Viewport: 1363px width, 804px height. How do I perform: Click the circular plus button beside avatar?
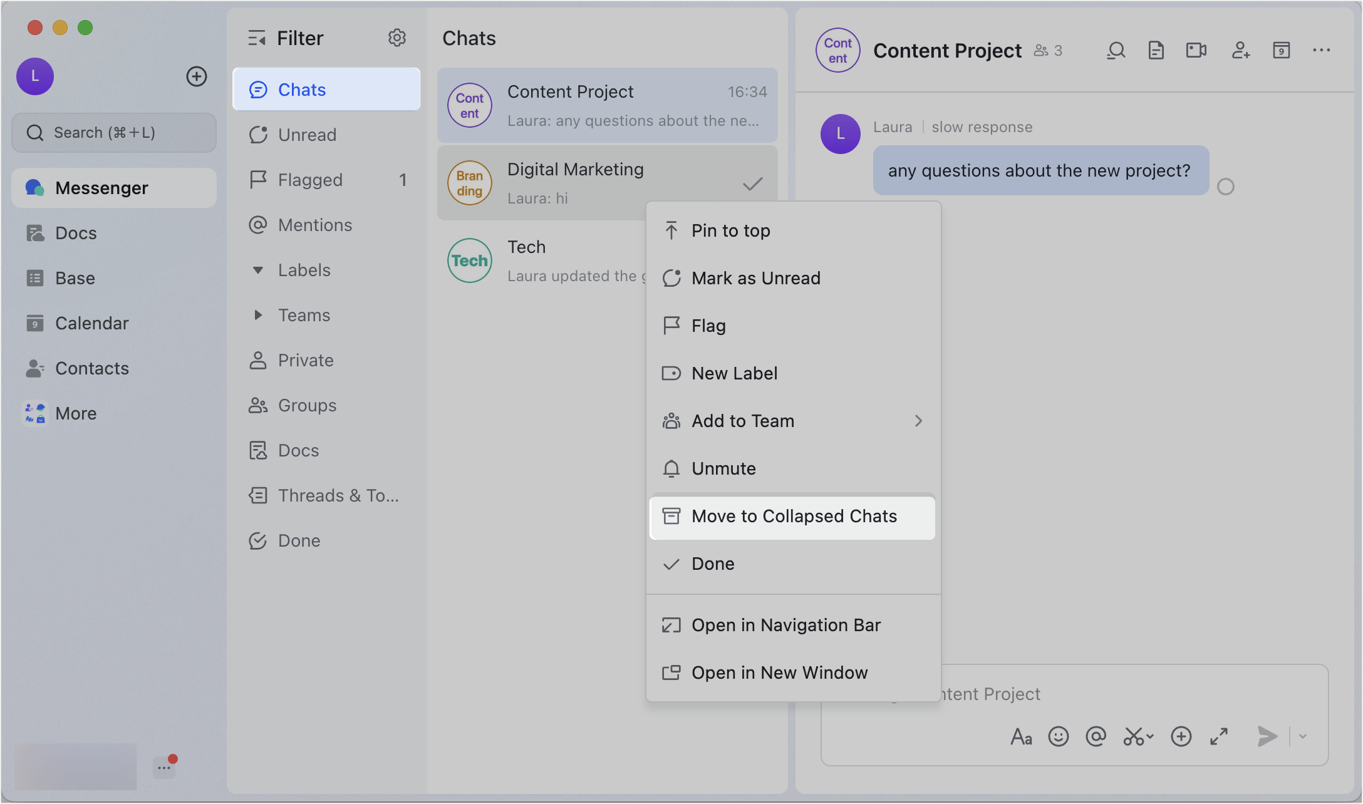pos(197,76)
